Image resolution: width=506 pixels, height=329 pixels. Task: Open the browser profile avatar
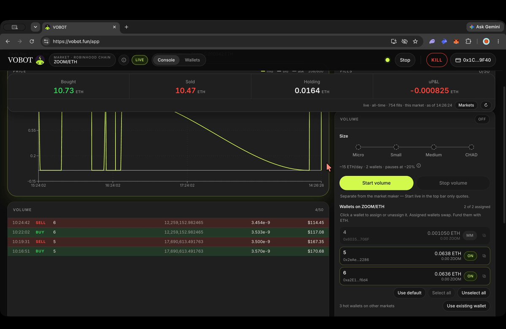486,41
